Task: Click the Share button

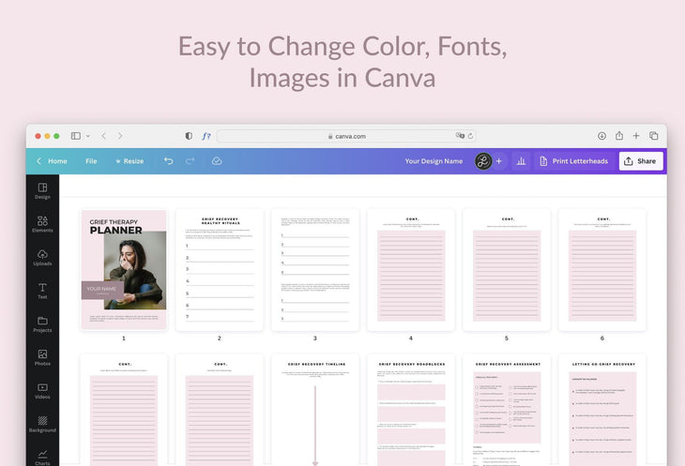Action: tap(640, 161)
